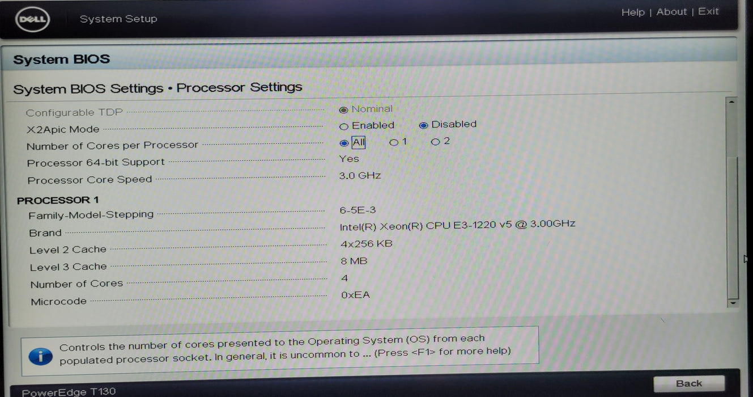
Task: Select the Microcode label
Action: (x=59, y=302)
